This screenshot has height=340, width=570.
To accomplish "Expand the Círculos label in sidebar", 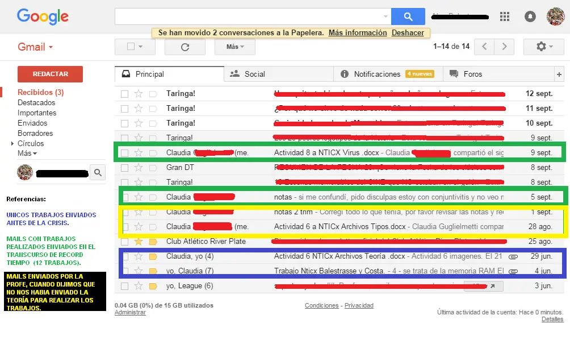I will tap(12, 144).
